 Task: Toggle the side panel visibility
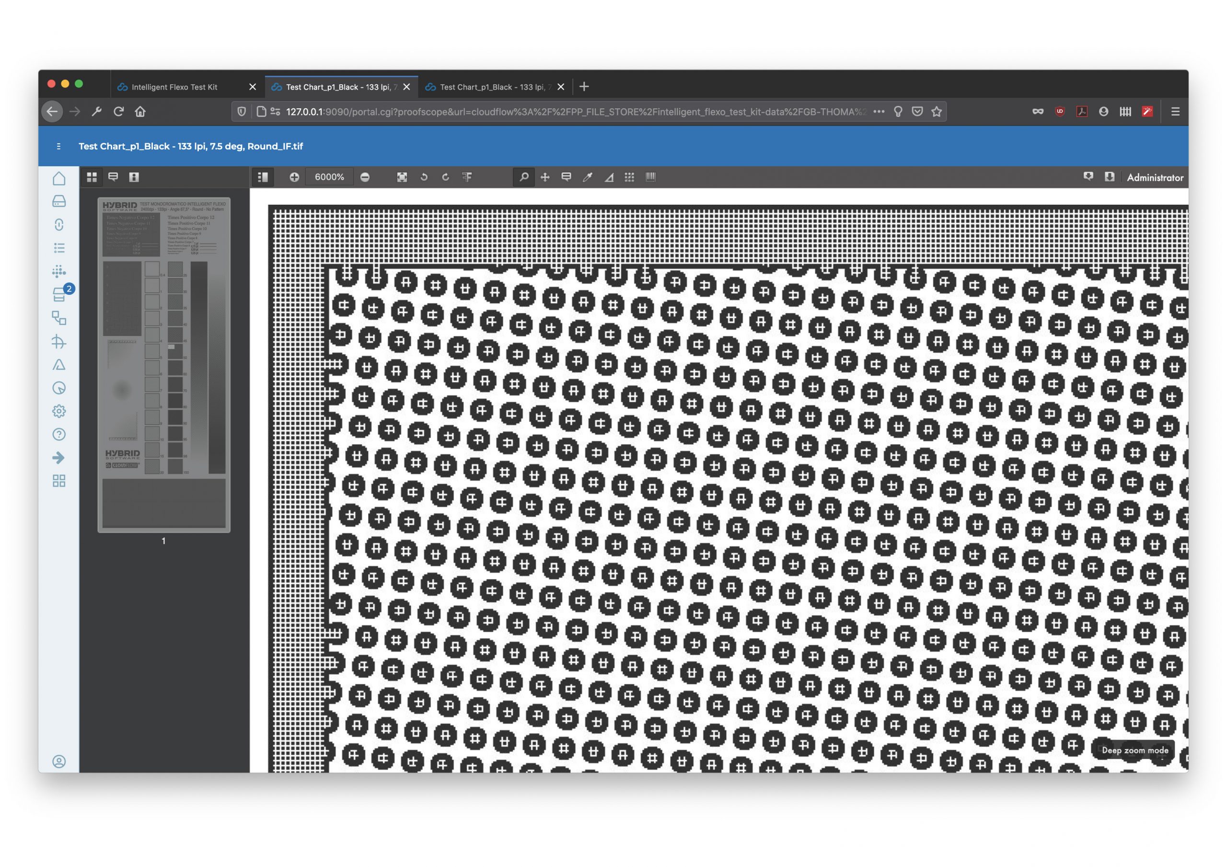pos(263,177)
